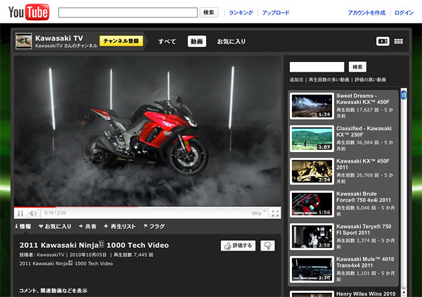Expand コメント、関連動画などを表示

click(53, 291)
